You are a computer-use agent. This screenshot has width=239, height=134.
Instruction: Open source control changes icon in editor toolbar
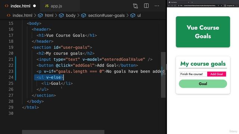coord(135,6)
